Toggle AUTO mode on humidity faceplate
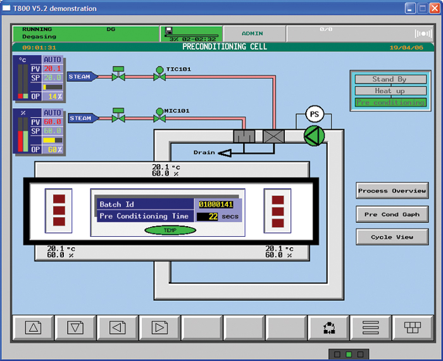This screenshot has height=361, width=443. click(x=53, y=113)
